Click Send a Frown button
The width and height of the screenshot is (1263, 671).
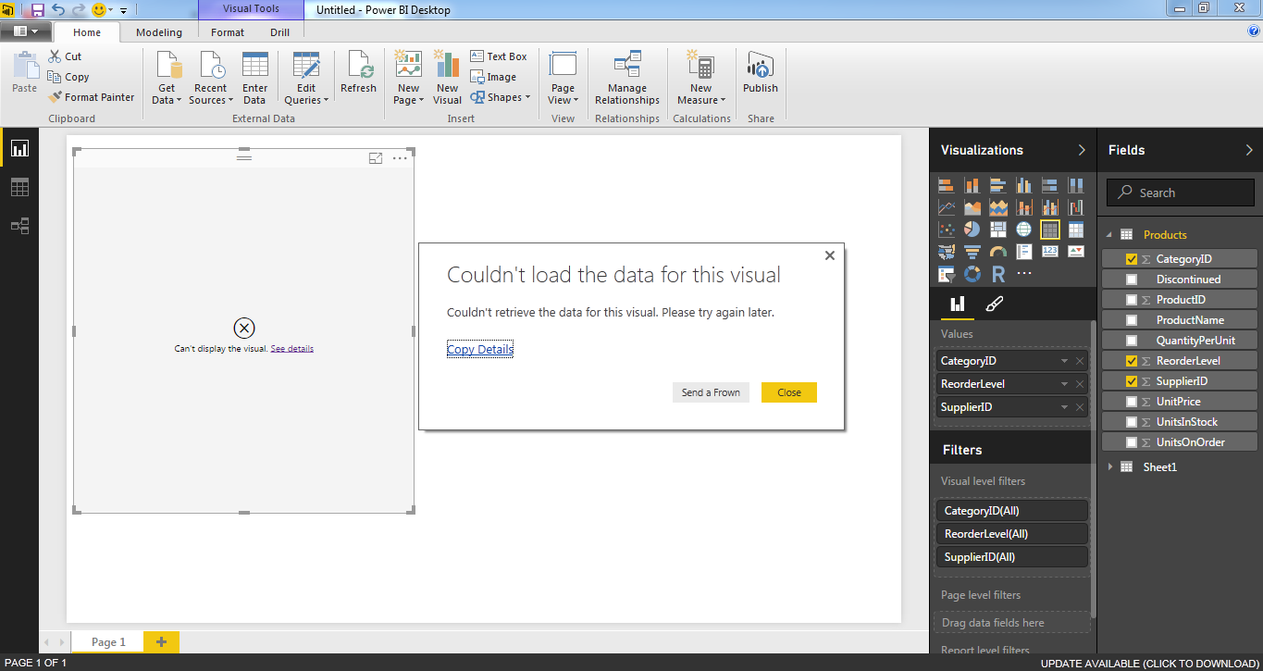click(x=711, y=392)
